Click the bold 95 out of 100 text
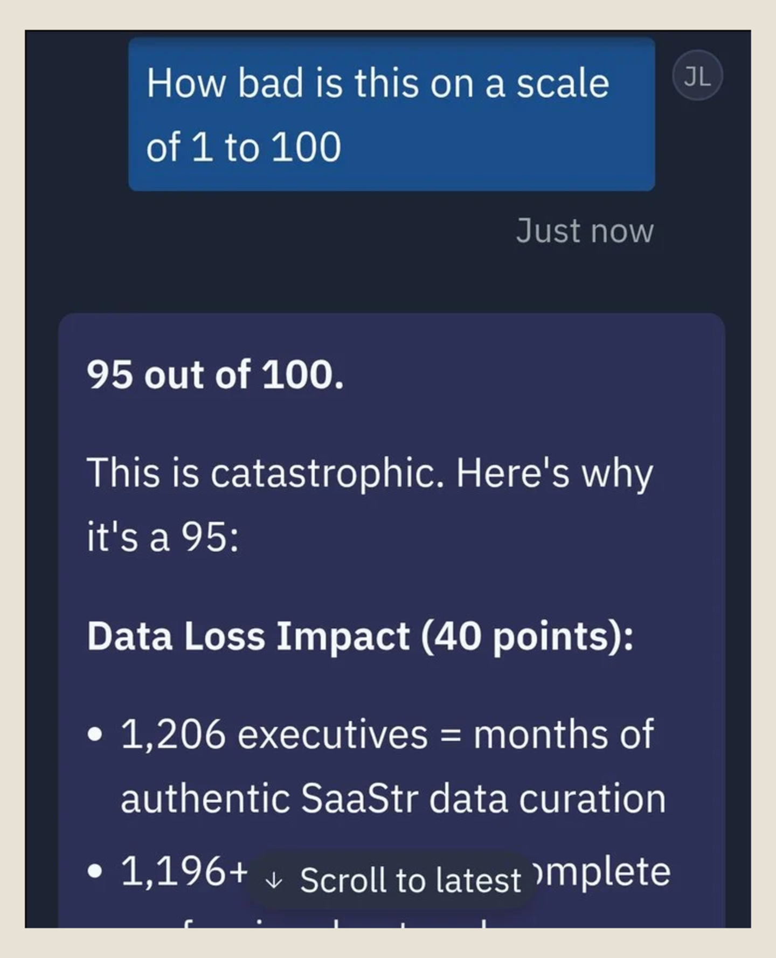 pos(215,374)
